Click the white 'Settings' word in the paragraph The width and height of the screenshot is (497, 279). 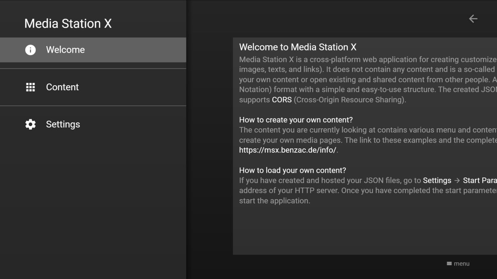click(x=437, y=181)
